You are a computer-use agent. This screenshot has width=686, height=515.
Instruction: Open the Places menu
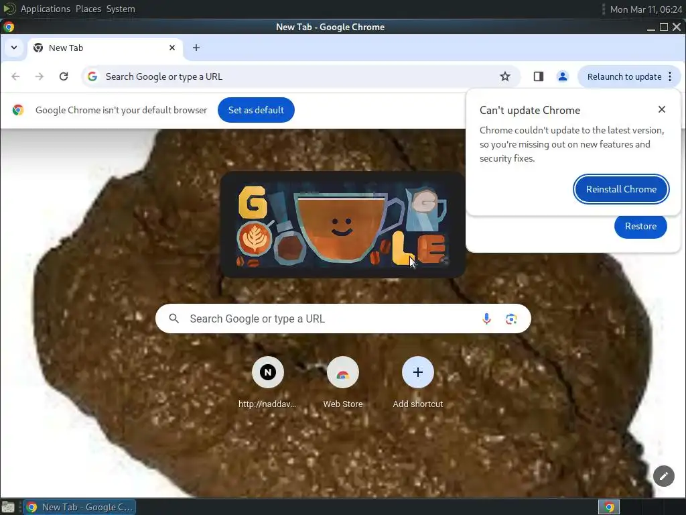tap(88, 9)
